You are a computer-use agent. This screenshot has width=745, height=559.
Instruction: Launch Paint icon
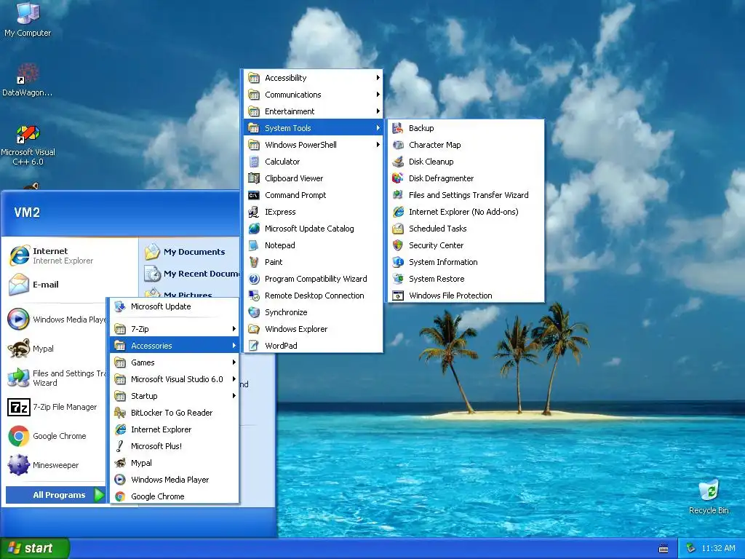pyautogui.click(x=254, y=262)
